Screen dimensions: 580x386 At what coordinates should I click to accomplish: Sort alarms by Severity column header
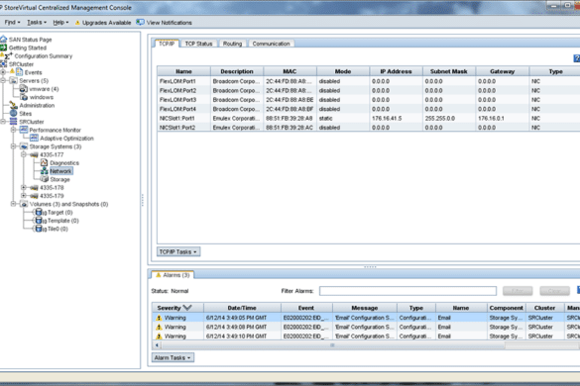click(177, 308)
